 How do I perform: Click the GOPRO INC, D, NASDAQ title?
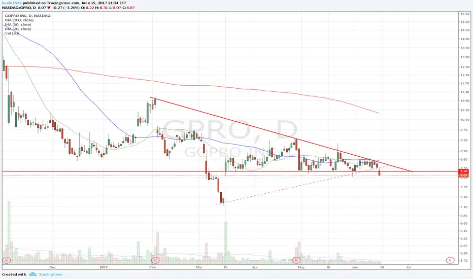pyautogui.click(x=28, y=16)
